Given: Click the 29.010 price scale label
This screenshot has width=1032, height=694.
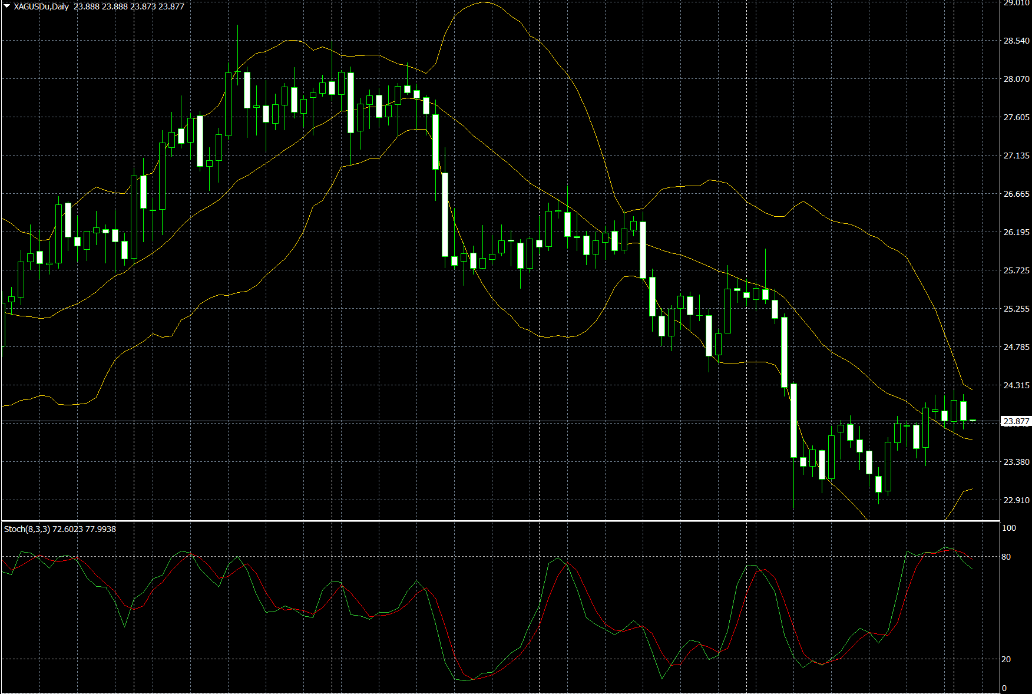Looking at the screenshot, I should (1017, 3).
